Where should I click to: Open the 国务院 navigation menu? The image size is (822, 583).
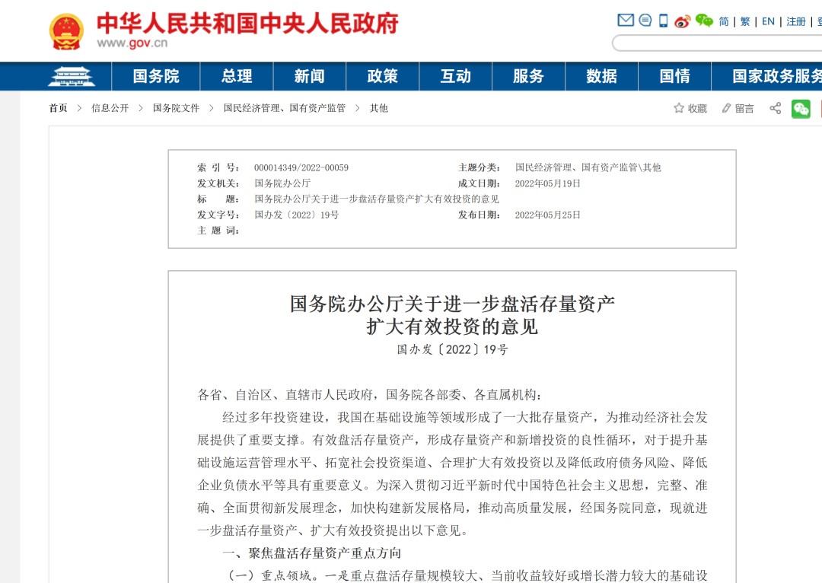[156, 76]
